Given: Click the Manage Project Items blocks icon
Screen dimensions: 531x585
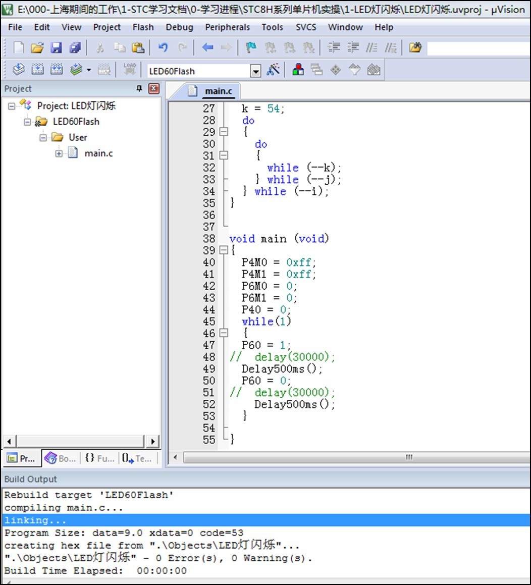Looking at the screenshot, I should (298, 70).
